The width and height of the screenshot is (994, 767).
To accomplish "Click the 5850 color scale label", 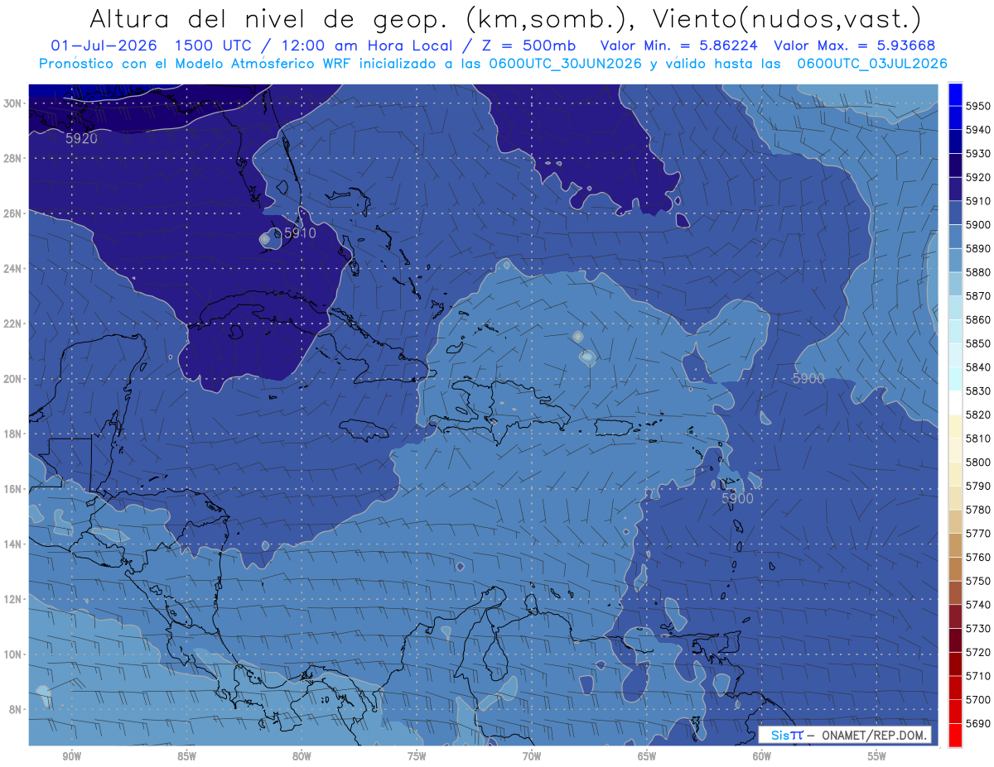I will click(x=978, y=343).
